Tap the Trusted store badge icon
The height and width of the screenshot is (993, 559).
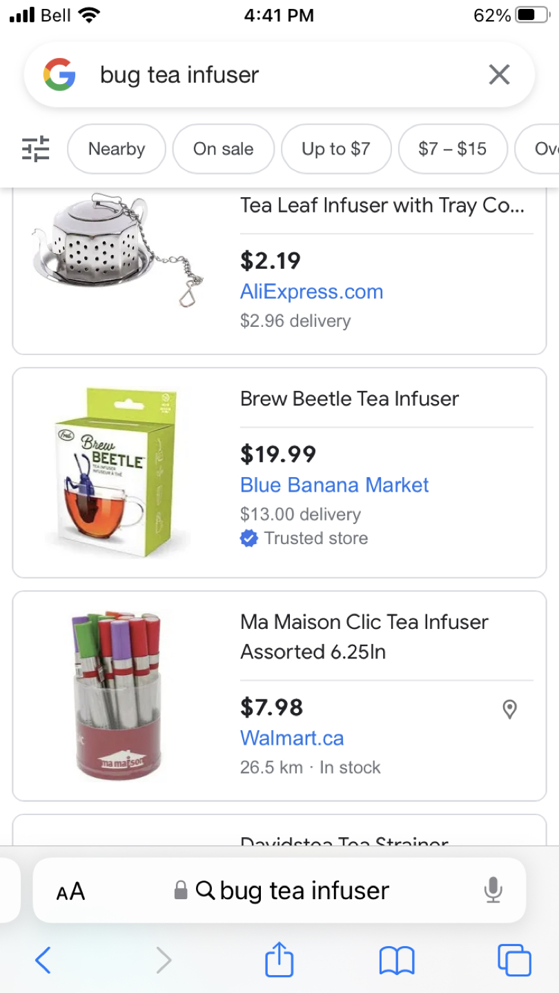pos(251,538)
